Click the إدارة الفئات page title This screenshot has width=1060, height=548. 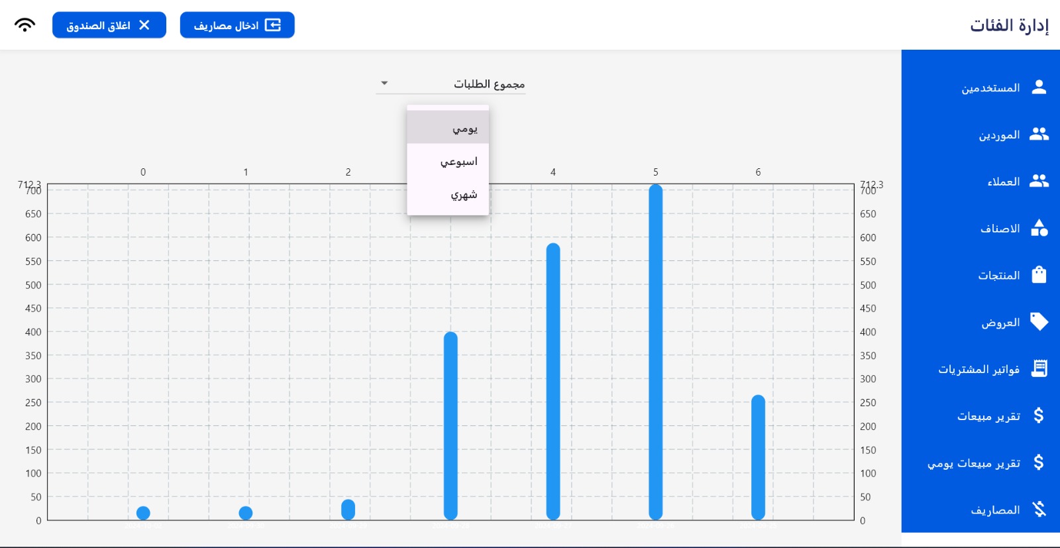tap(1009, 25)
